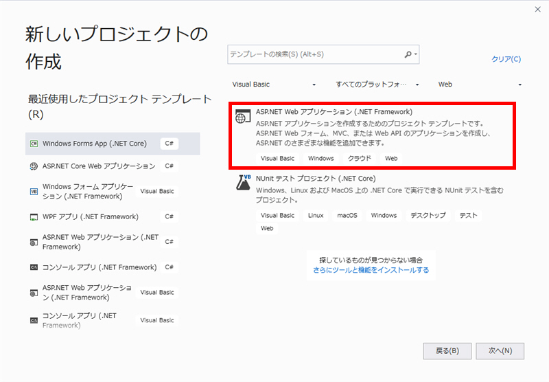This screenshot has height=382, width=549.
Task: Click the WPF アプリ (.NET Framework) icon
Action: [x=34, y=217]
